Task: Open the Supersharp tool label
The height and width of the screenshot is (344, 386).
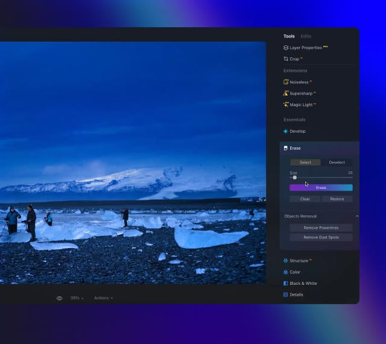Action: (301, 94)
